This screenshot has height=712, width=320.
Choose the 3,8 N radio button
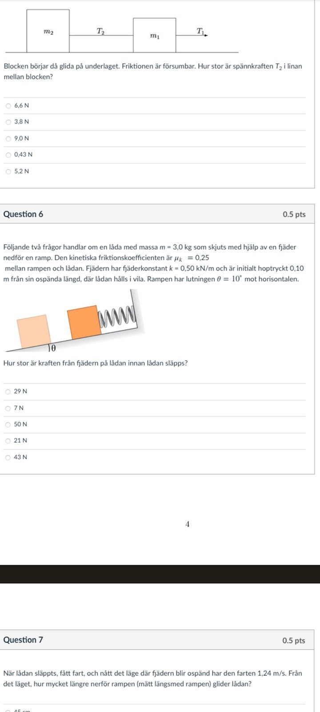[8, 122]
